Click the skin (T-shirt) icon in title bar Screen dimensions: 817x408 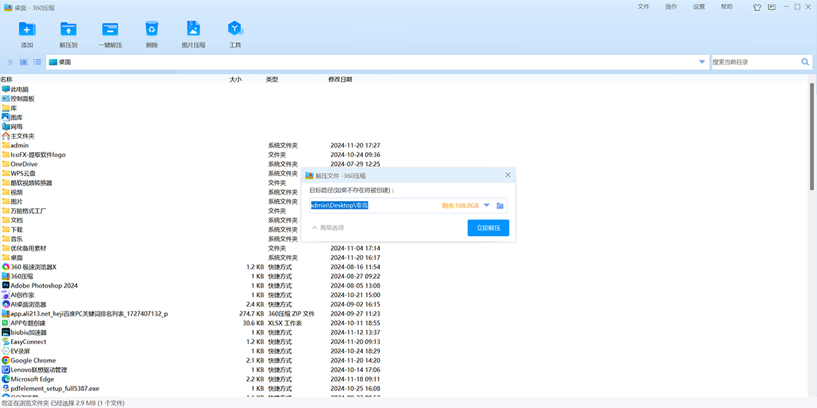738,7
